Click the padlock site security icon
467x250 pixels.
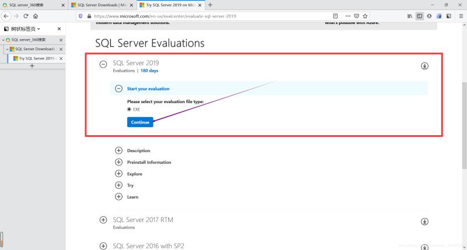coord(89,16)
